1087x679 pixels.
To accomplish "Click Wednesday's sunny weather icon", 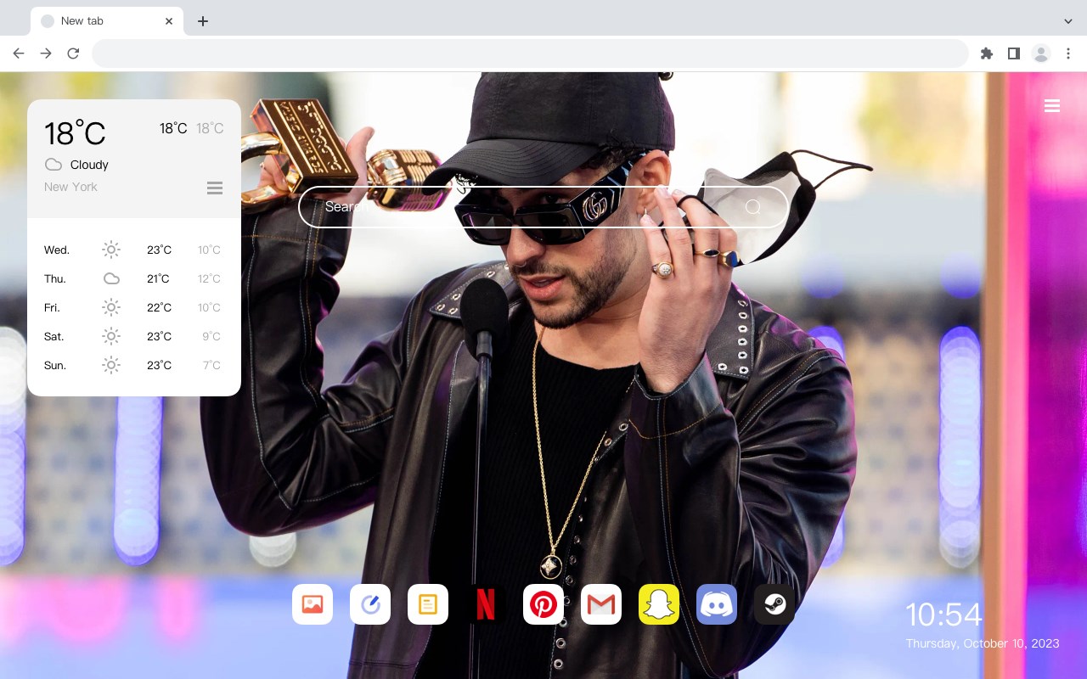I will click(111, 250).
